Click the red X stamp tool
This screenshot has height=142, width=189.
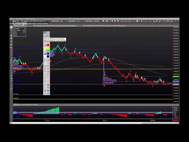(x=48, y=75)
